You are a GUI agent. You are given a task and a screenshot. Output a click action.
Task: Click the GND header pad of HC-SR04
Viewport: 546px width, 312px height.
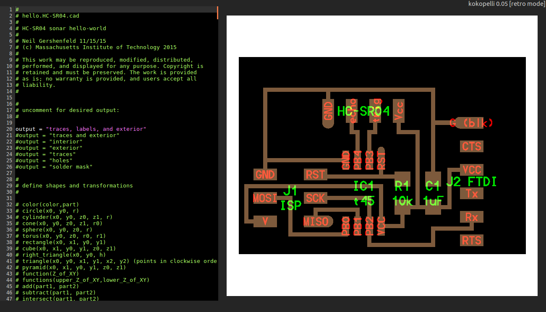click(328, 113)
